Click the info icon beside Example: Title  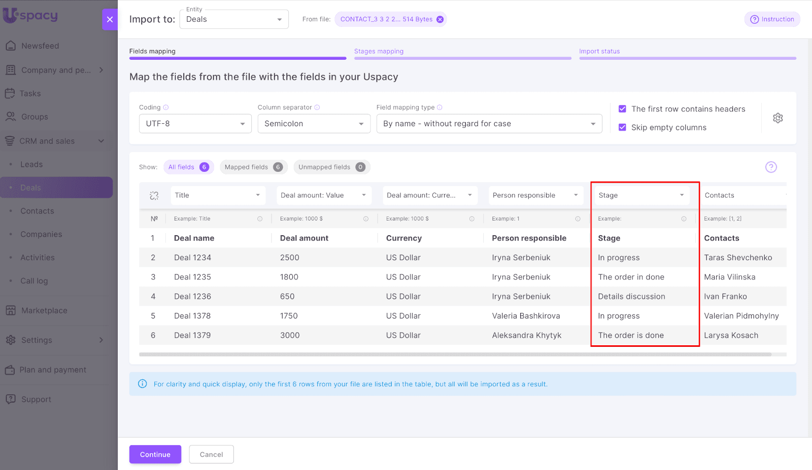[260, 219]
